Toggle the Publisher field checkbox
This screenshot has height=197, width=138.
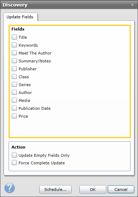click(14, 69)
